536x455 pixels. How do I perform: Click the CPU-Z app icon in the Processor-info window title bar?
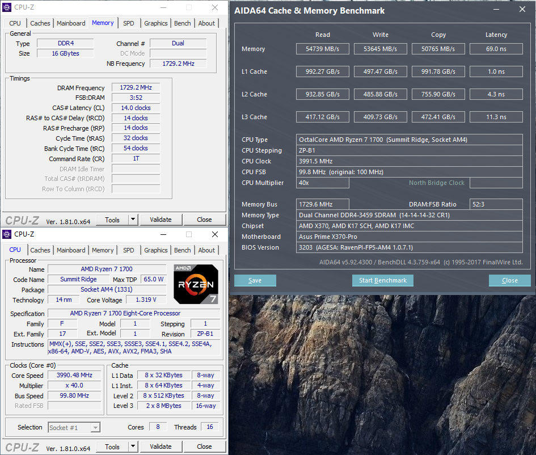7,234
